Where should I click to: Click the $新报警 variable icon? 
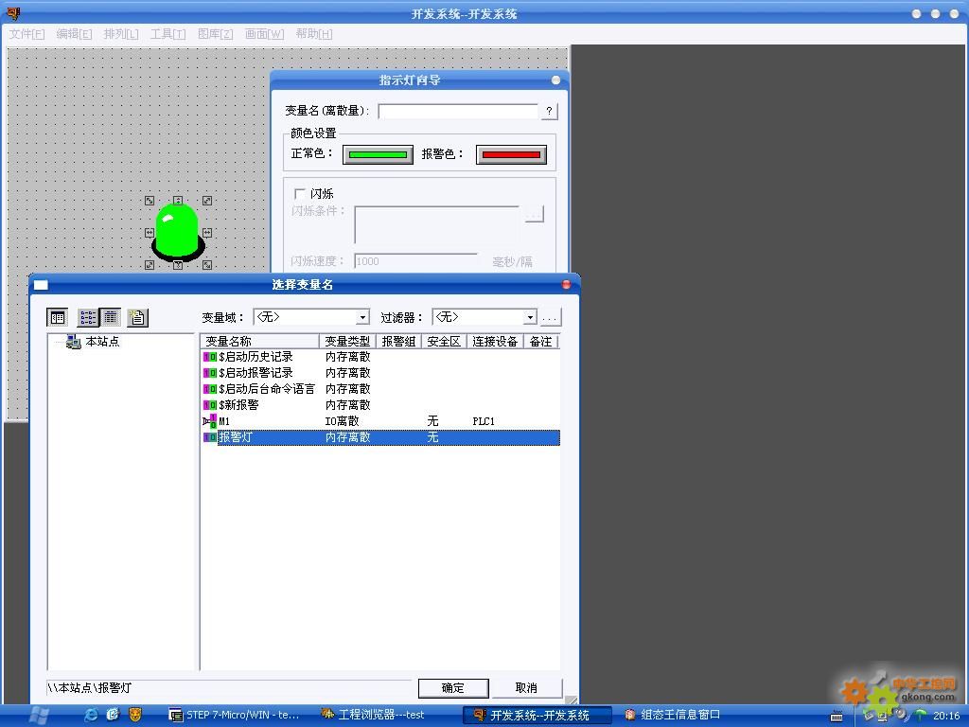(210, 405)
